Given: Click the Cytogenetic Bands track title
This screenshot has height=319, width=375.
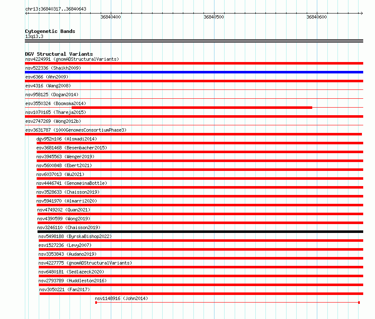Looking at the screenshot, I should [x=50, y=31].
